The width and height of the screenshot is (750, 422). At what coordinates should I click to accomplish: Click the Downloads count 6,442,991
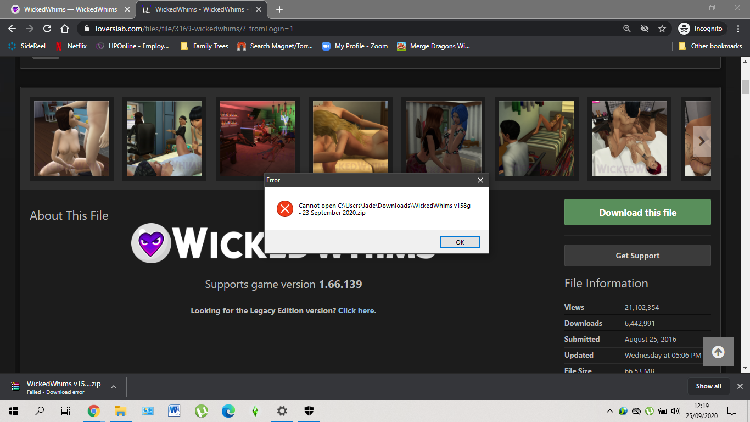[640, 323]
